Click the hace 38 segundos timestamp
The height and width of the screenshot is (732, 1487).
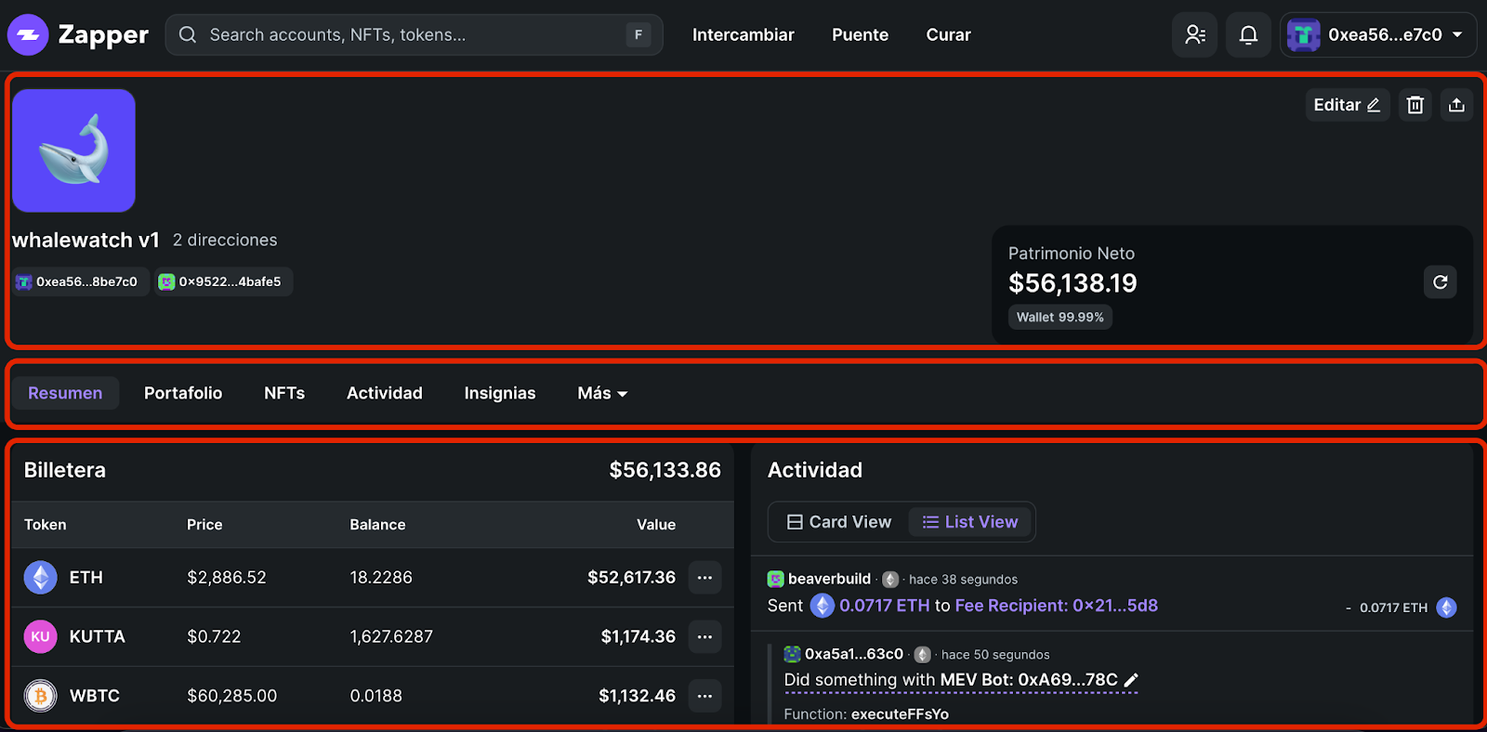coord(963,580)
